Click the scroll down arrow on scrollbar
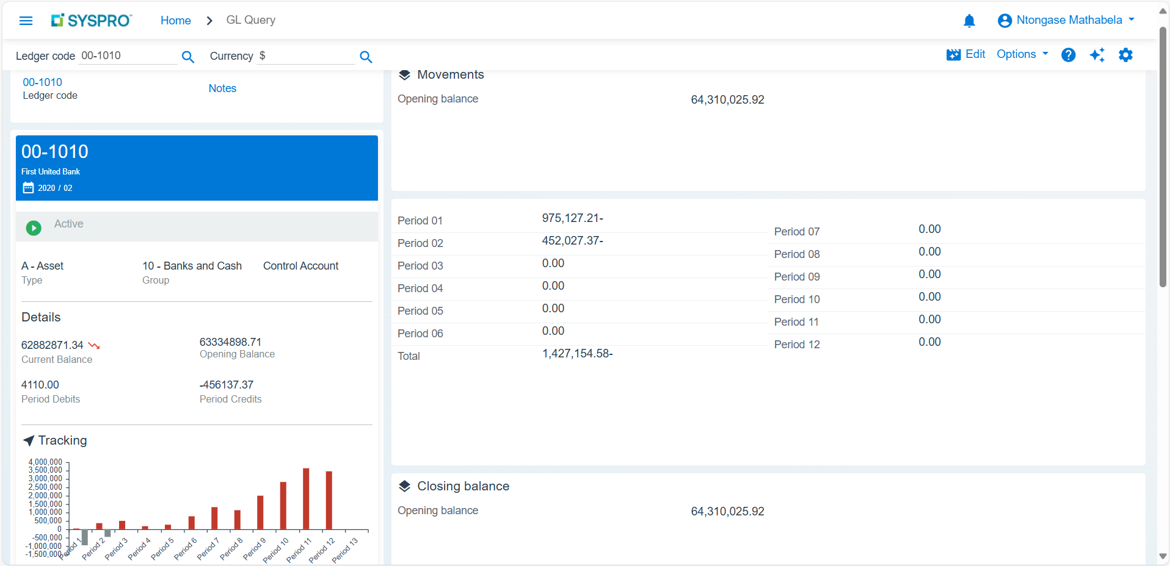The image size is (1170, 566). coord(1163,556)
